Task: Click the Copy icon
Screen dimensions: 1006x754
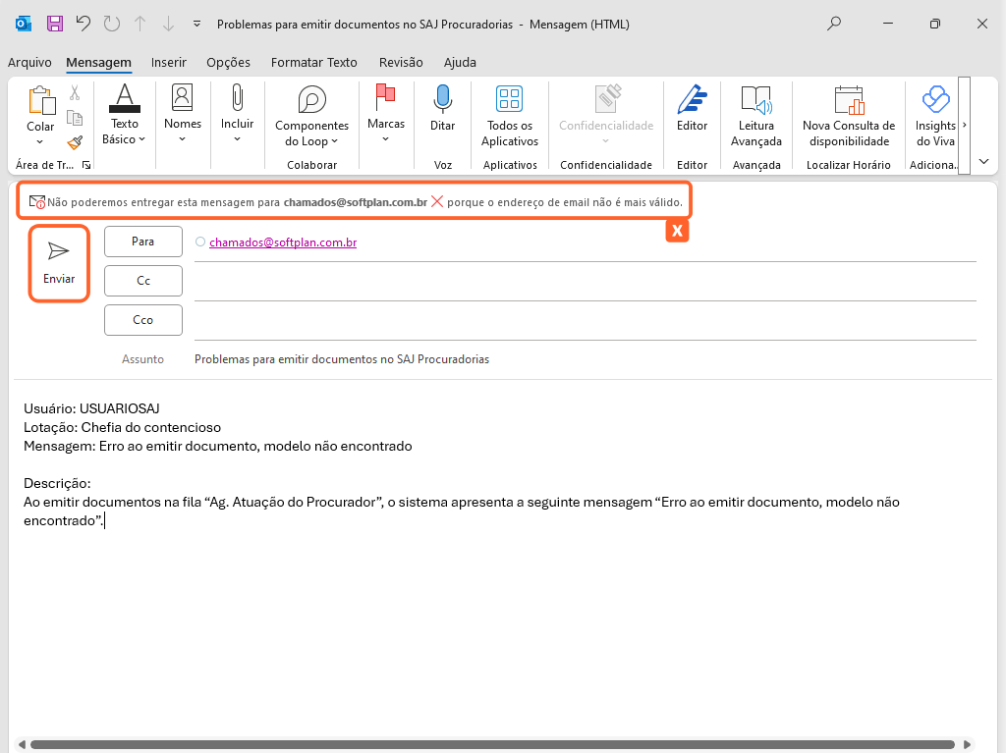Action: [75, 118]
